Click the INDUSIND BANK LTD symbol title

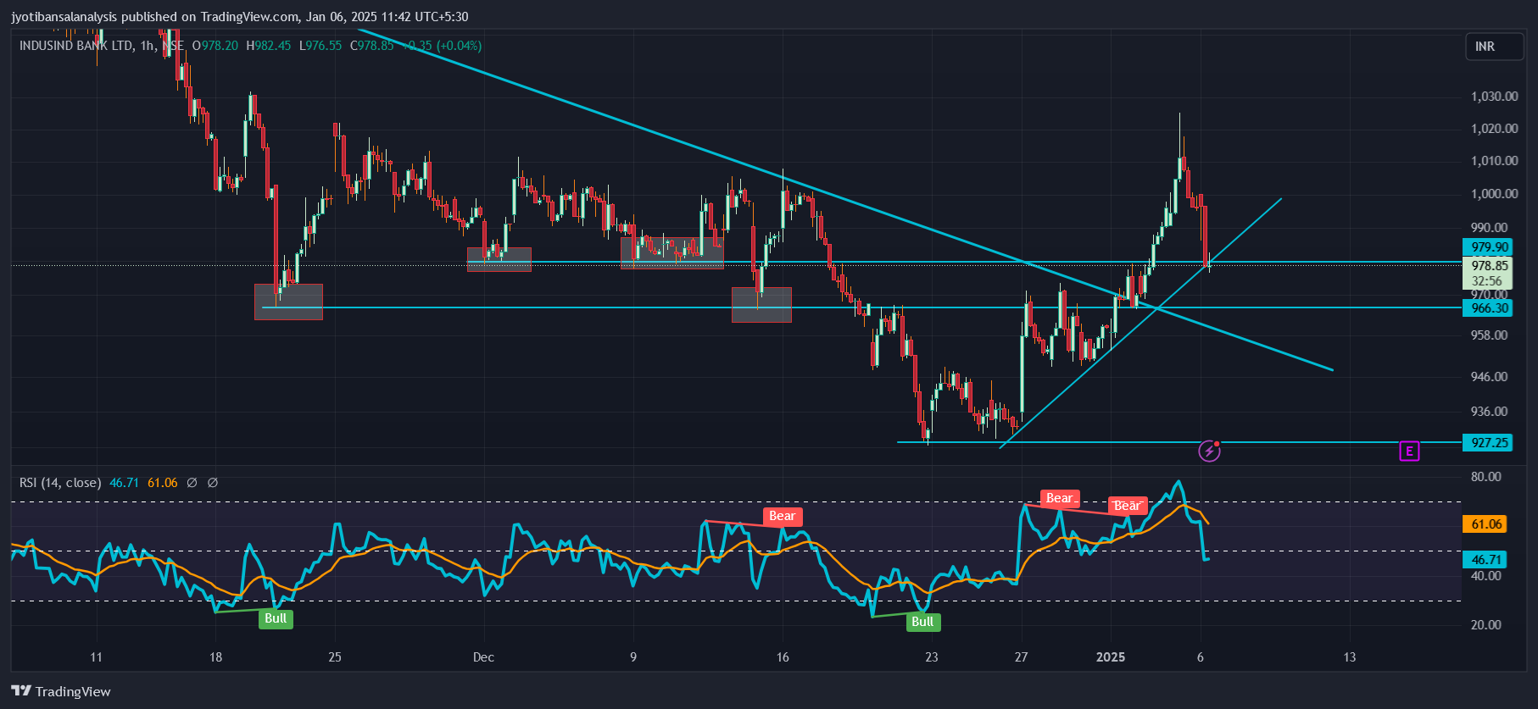click(76, 46)
